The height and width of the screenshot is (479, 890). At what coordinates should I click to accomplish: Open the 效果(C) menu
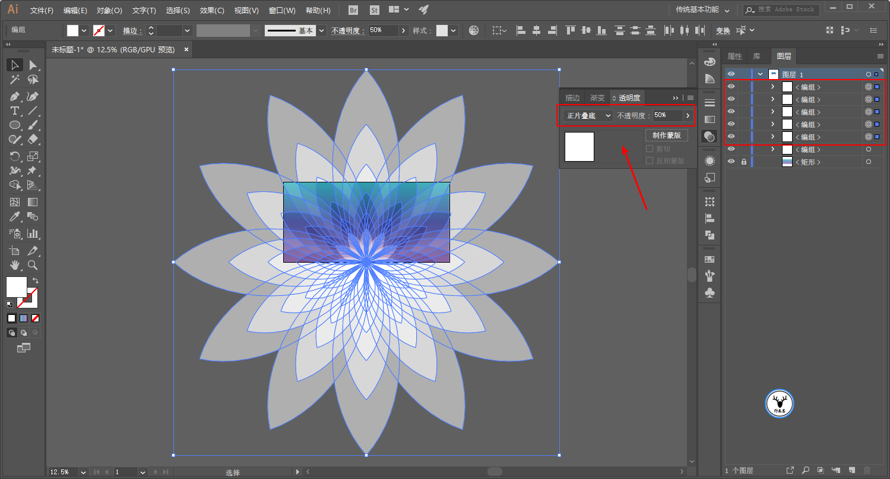(212, 10)
